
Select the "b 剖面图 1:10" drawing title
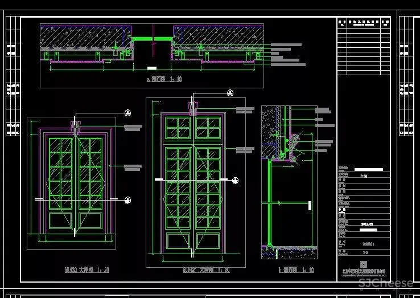pos(289,270)
